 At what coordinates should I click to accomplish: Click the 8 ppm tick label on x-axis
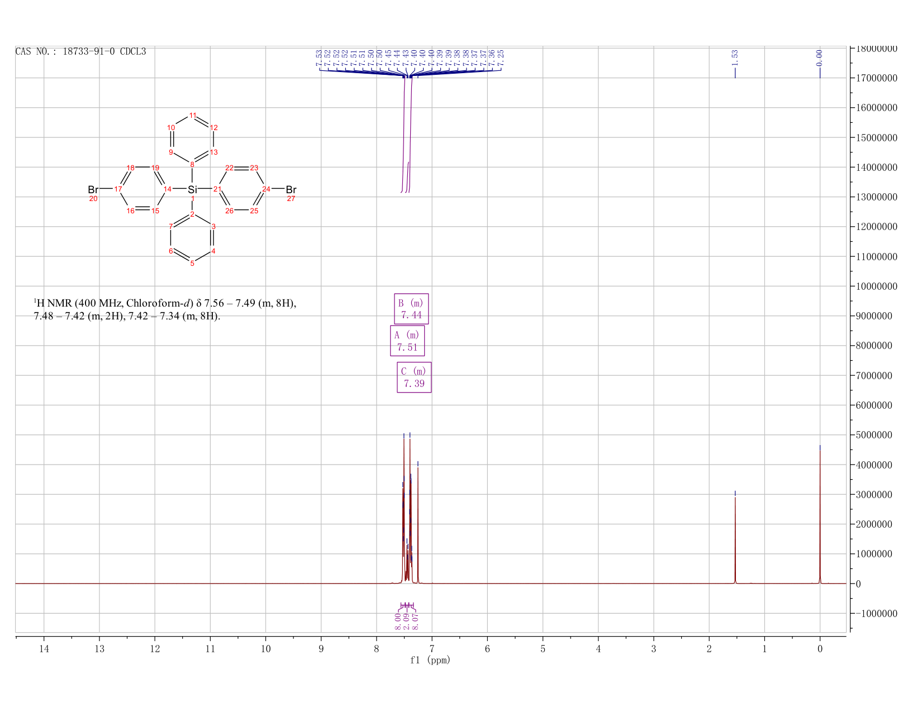coord(377,649)
